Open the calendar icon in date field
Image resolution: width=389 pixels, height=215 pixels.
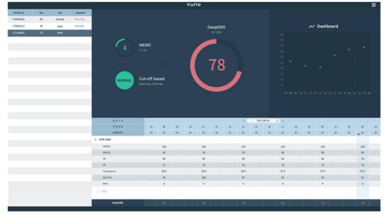[277, 121]
